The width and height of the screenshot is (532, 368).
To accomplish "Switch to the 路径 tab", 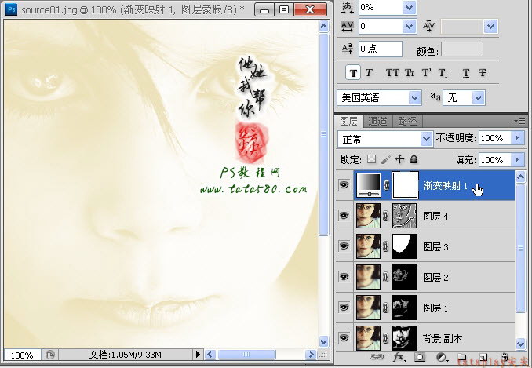I will (x=407, y=121).
